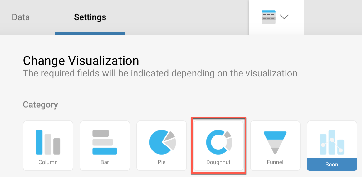Select the Column chart icon
Screen dimensions: 362x177
point(48,142)
